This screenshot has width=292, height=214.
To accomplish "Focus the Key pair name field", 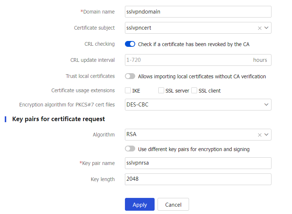I will 198,163.
